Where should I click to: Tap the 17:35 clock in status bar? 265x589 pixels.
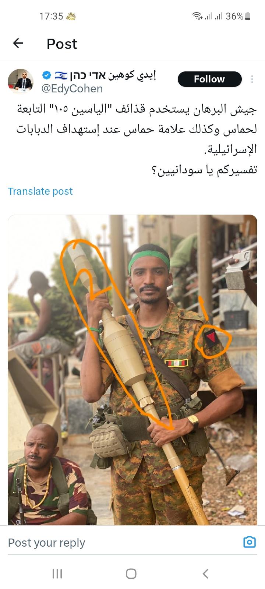coord(51,16)
